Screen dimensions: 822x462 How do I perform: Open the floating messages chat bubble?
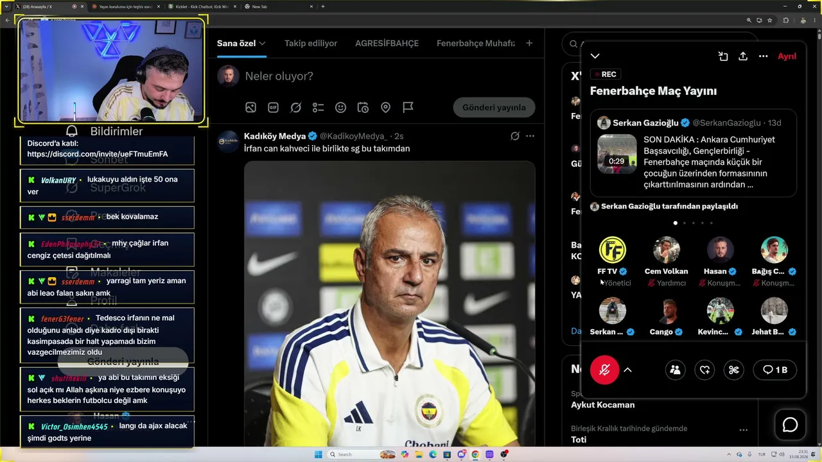(x=790, y=425)
